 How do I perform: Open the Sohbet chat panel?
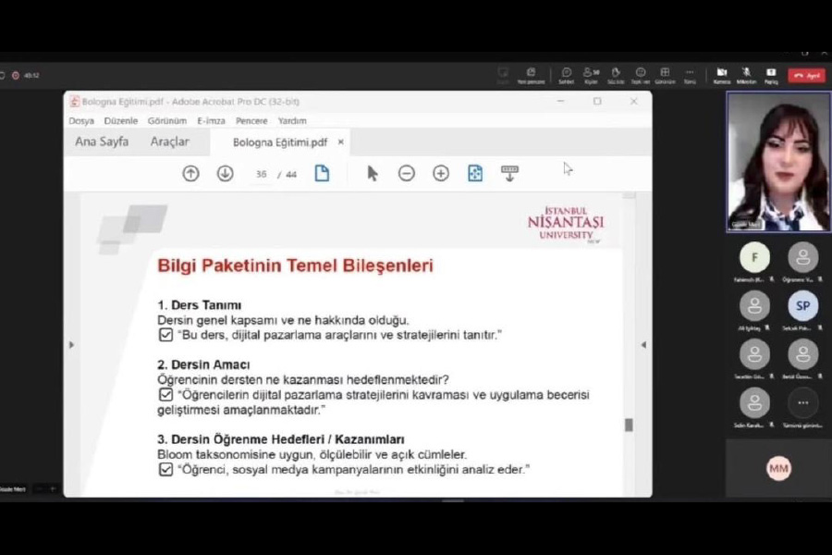click(566, 74)
